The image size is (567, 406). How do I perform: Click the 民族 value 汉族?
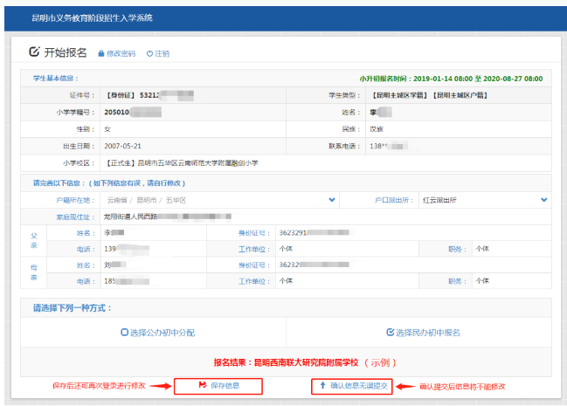[377, 129]
